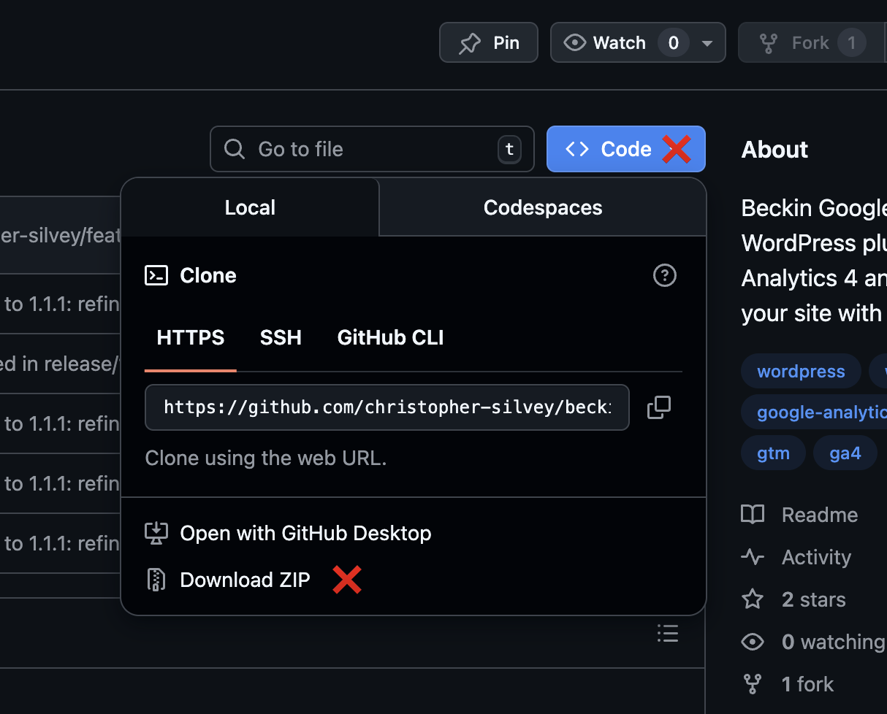View the 1 fork link
Viewport: 887px width, 714px height.
[x=807, y=684]
